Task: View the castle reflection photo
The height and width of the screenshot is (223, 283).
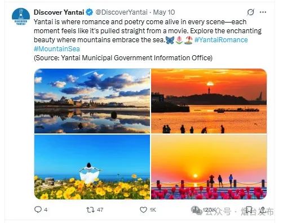Action: [x=92, y=101]
